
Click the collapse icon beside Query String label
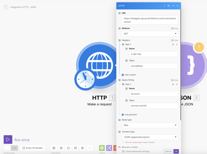[120, 80]
